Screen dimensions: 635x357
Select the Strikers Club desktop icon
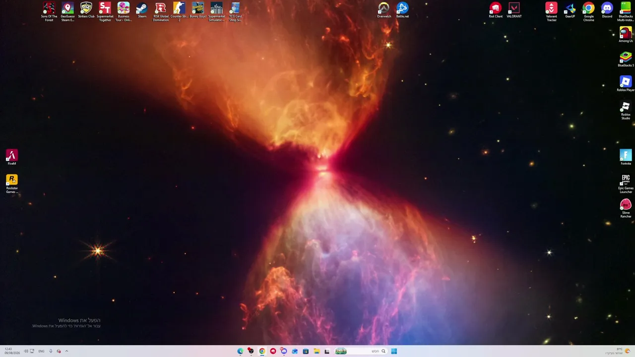(x=86, y=10)
